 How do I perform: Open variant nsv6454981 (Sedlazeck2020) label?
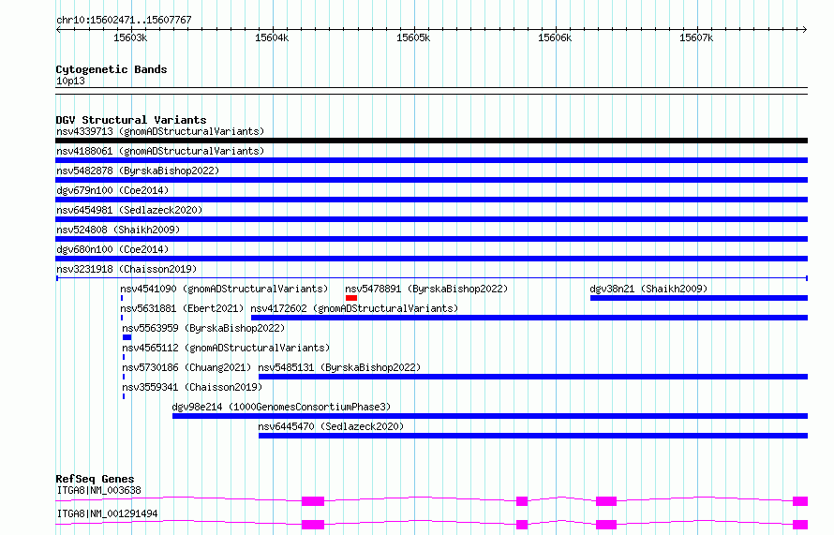click(x=129, y=210)
